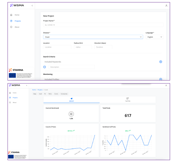Open the Language dropdown showing English

[154, 37]
